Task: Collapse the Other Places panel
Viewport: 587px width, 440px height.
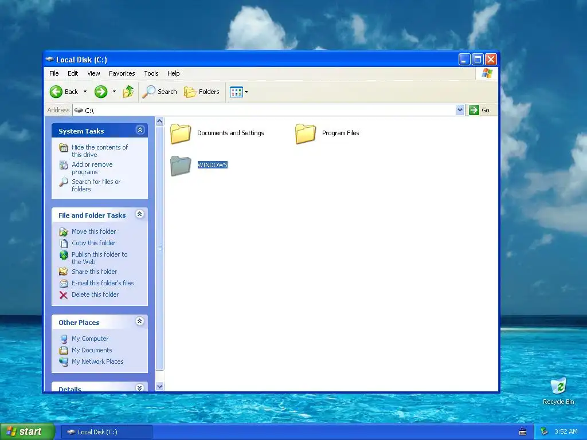Action: [140, 321]
